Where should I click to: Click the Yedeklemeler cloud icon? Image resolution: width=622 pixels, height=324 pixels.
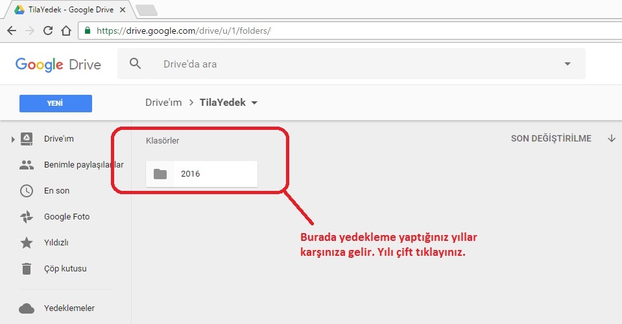27,308
